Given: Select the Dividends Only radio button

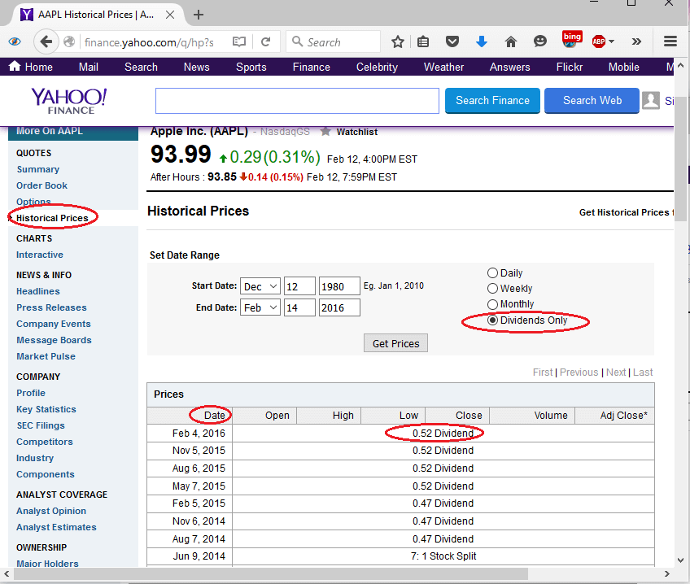Looking at the screenshot, I should pos(492,320).
